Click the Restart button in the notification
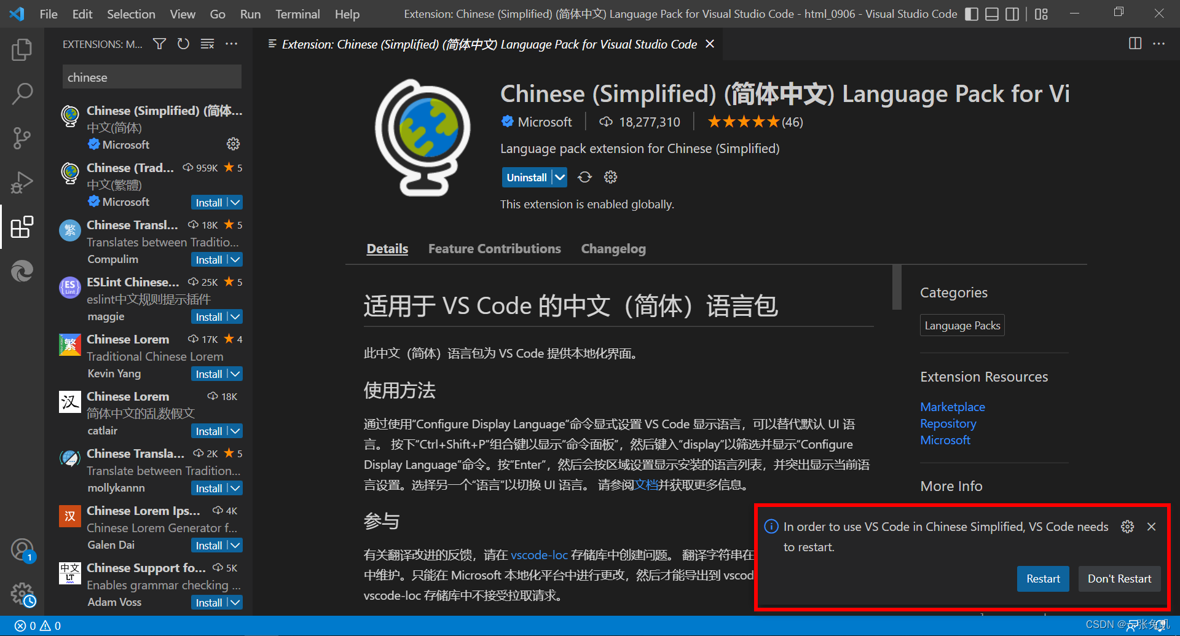The height and width of the screenshot is (636, 1180). [x=1043, y=578]
